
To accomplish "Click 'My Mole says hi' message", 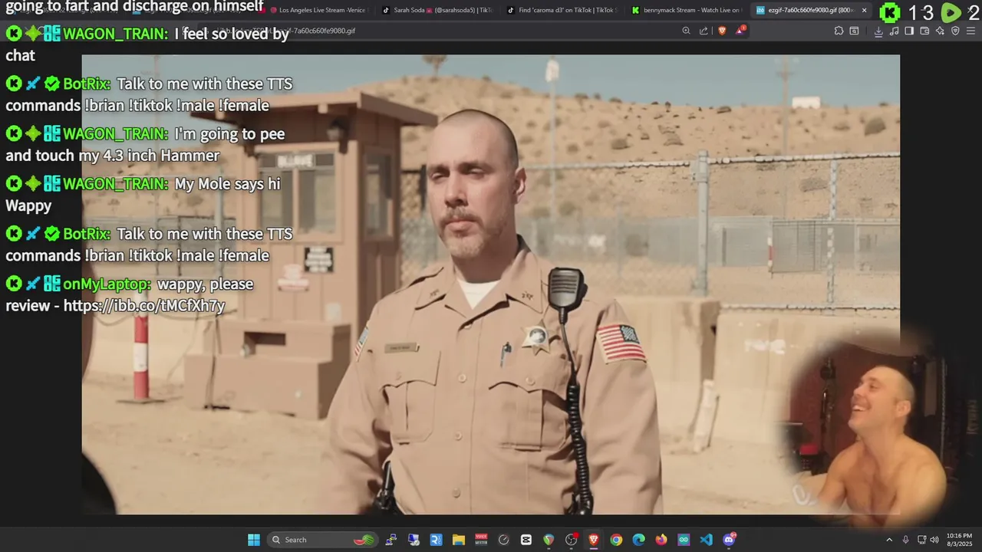I will tap(227, 184).
